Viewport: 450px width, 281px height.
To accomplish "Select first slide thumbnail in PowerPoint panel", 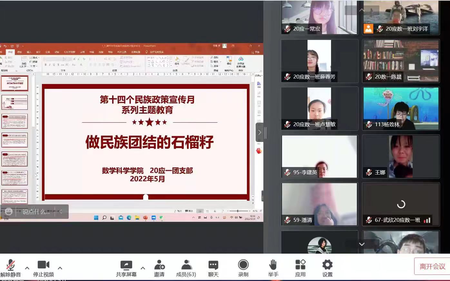I will tap(15, 83).
